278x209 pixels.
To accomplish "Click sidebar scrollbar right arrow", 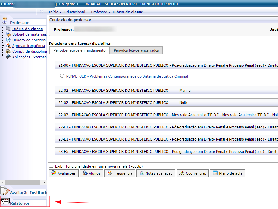I will (x=44, y=182).
